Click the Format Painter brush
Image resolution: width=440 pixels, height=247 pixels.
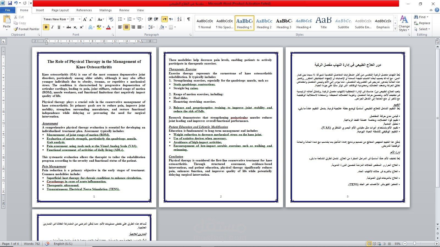26,29
